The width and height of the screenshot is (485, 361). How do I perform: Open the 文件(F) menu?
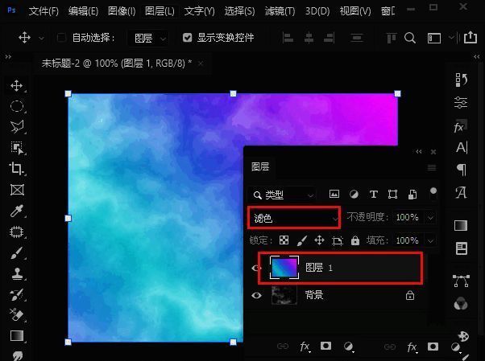(x=44, y=11)
